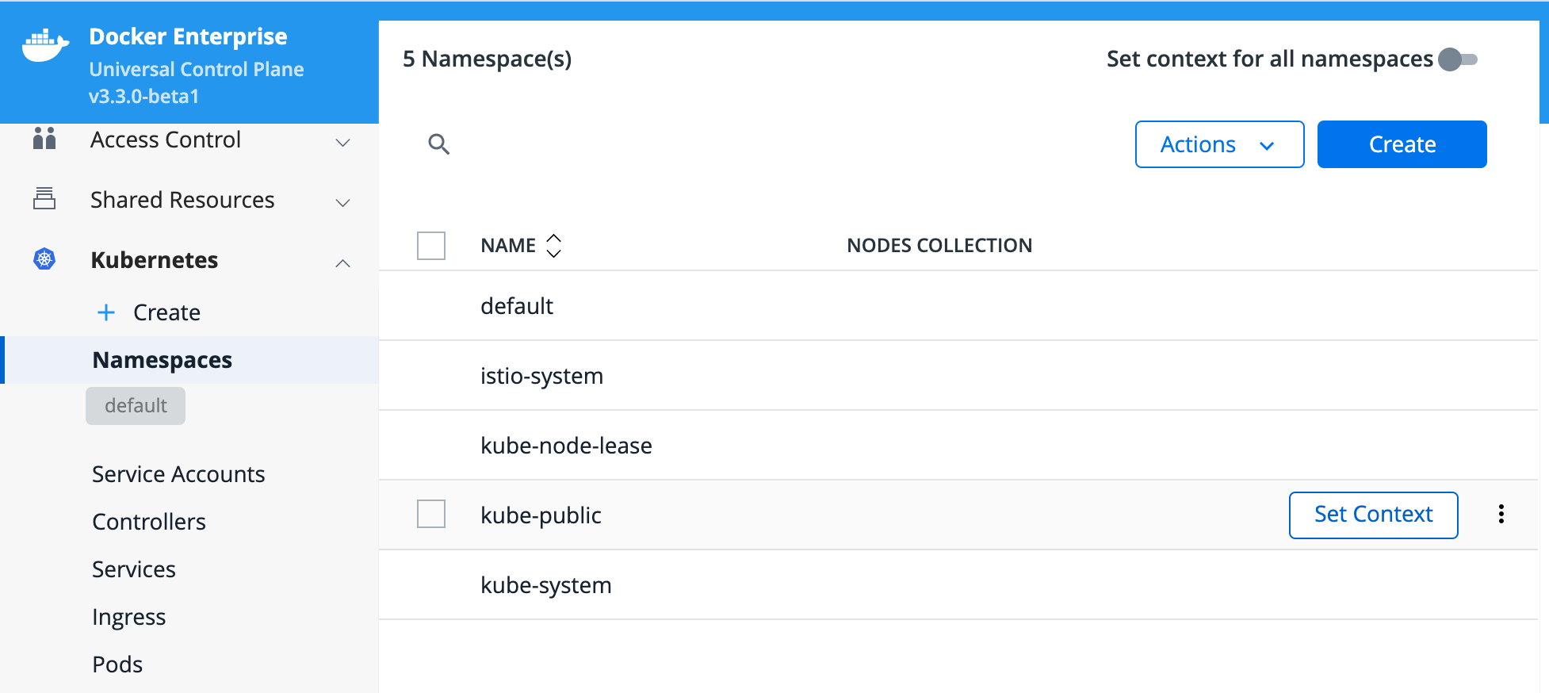Open the Actions dropdown
1549x693 pixels.
(x=1218, y=144)
